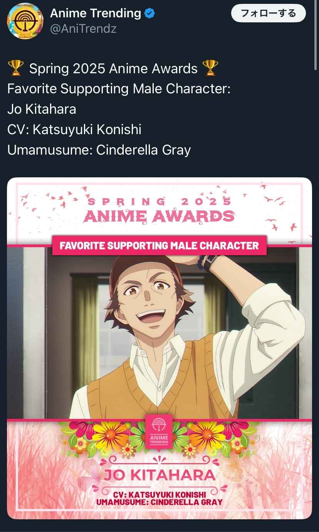Select the "Spring 2025 Anime Awards" tweet line
319x532 pixels.
[113, 69]
